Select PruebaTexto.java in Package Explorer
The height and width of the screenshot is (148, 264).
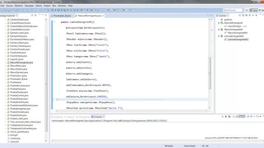[x=18, y=115]
